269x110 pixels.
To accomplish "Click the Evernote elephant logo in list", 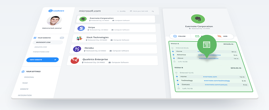I will 83,19.
